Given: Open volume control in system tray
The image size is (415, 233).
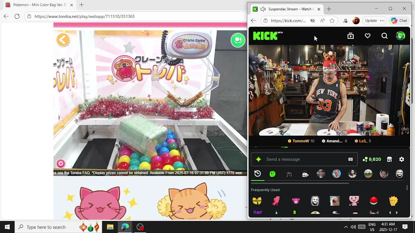Looking at the screenshot, I should (353, 227).
